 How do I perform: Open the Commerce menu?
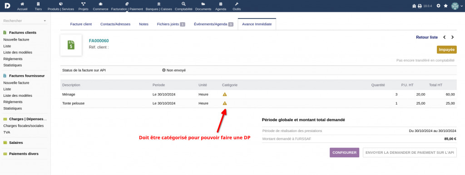100,6
